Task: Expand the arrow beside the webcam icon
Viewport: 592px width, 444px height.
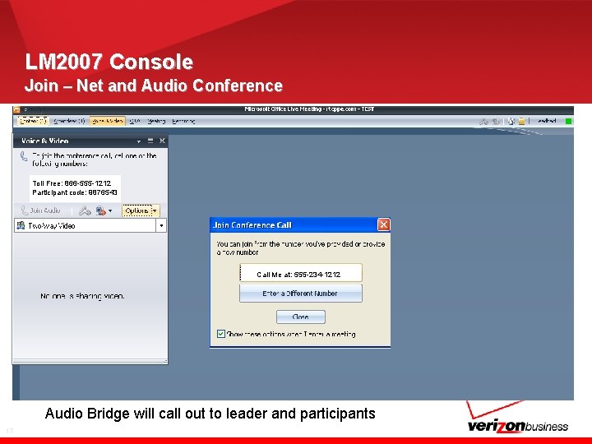Action: (x=110, y=211)
